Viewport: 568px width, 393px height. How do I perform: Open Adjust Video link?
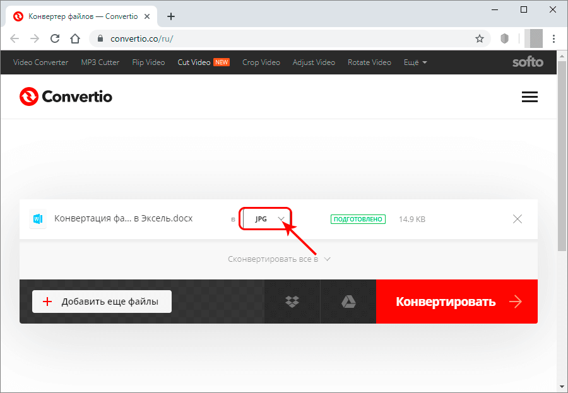coord(314,62)
